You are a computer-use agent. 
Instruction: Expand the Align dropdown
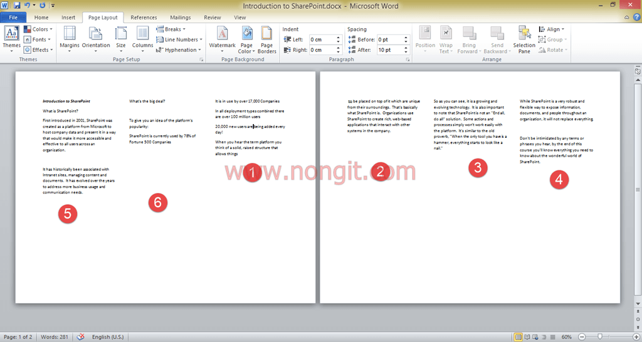point(552,29)
